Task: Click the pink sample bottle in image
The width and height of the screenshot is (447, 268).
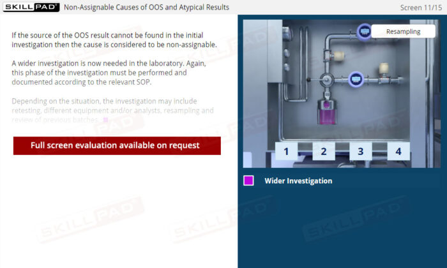Action: [x=327, y=112]
